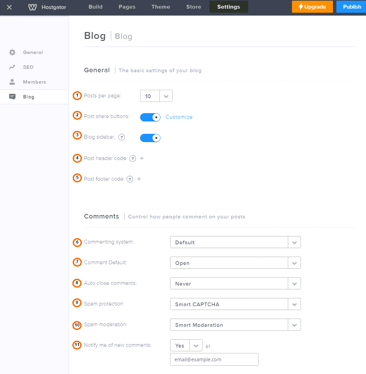Open the Pages section in top navigation
Screen dimensions: 366x374
127,7
